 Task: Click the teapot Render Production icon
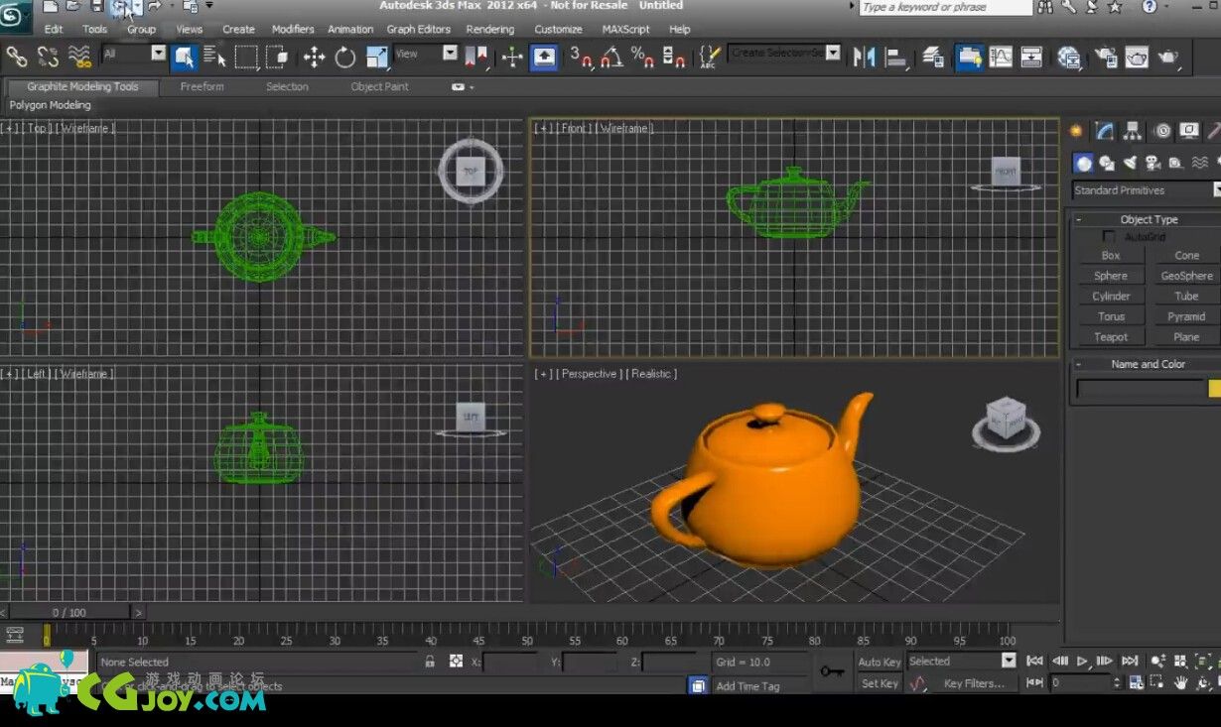point(1168,57)
